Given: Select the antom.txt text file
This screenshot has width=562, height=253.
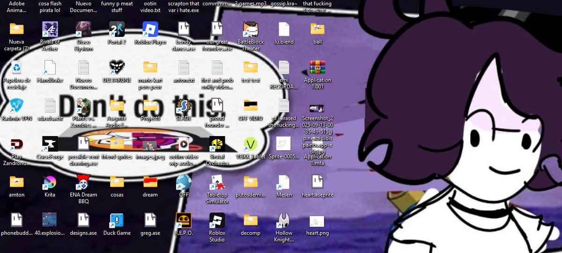Looking at the screenshot, I should click(x=184, y=67).
